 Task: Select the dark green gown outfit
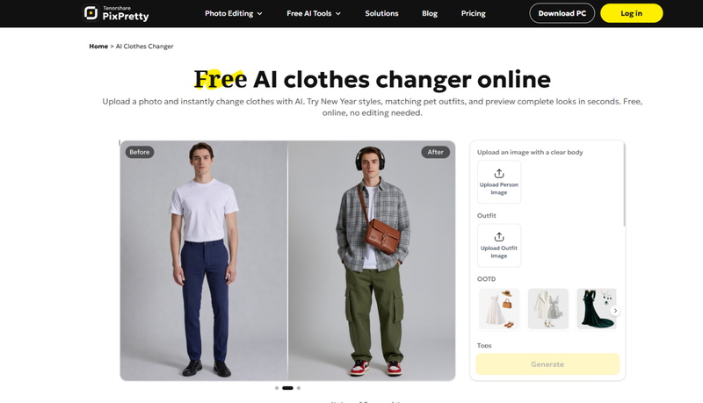(597, 309)
